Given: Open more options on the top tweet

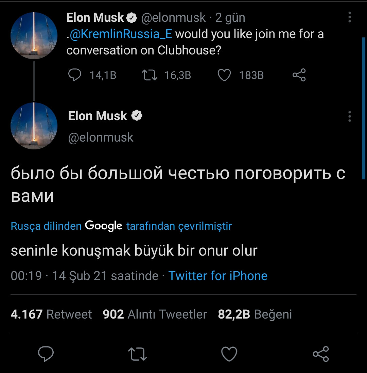Looking at the screenshot, I should 349,16.
